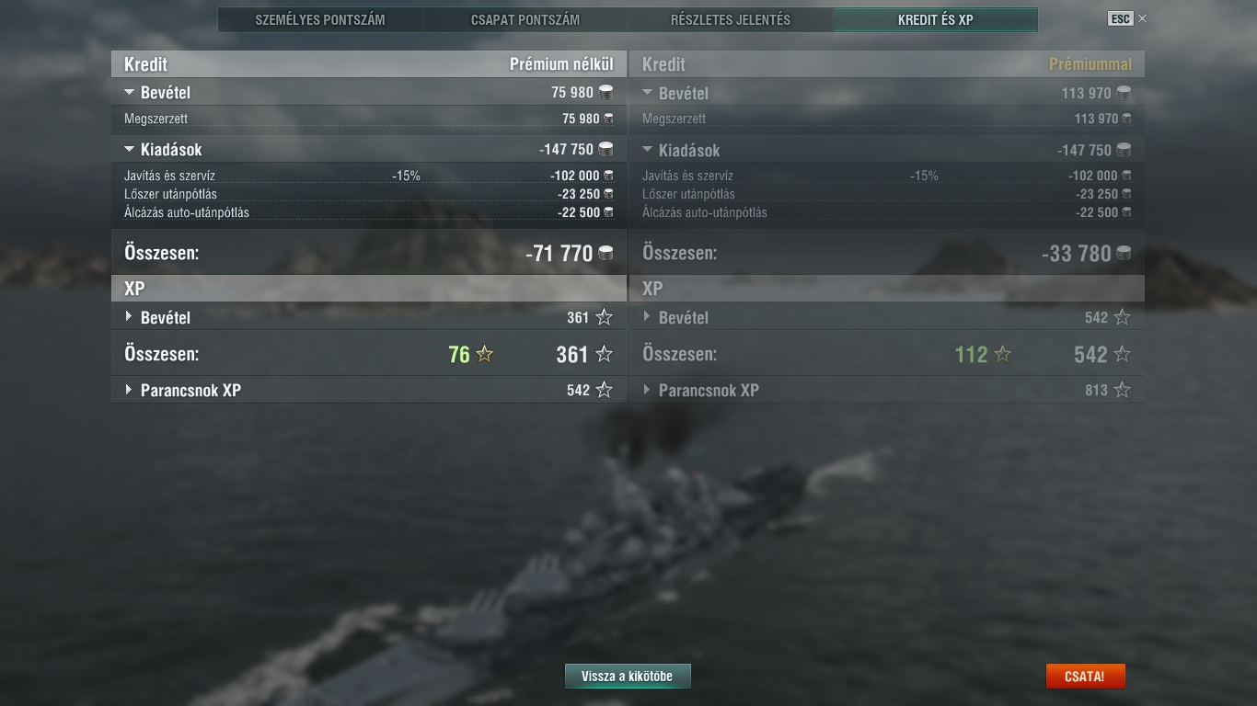Open the Csapat pontszám tab
Image resolution: width=1257 pixels, height=706 pixels.
click(x=525, y=19)
